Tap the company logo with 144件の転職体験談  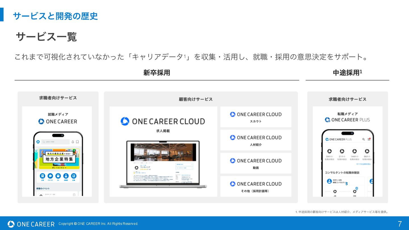click(x=354, y=151)
